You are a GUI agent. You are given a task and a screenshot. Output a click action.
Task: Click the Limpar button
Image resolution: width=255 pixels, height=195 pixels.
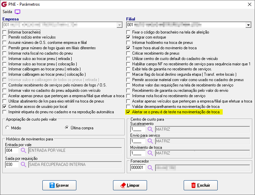point(130,185)
